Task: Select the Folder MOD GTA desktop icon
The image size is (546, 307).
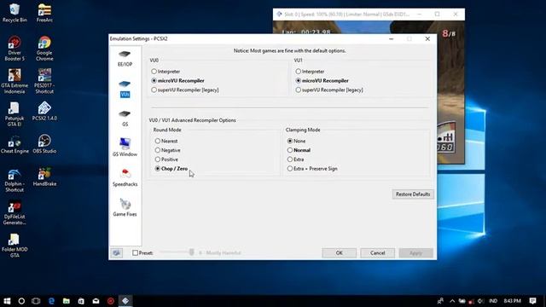Action: (x=15, y=246)
